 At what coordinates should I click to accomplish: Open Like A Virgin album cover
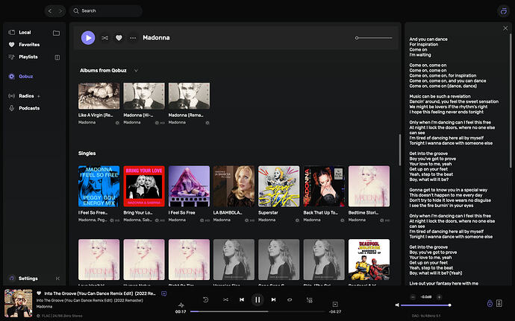99,96
